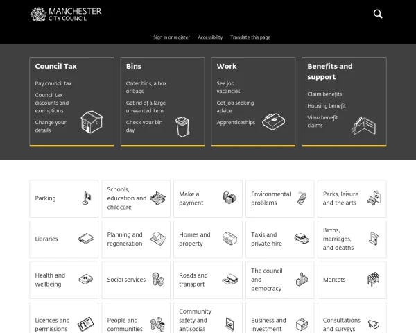Viewport: 416px width, 333px height.
Task: Select Translate this page
Action: [x=250, y=37]
